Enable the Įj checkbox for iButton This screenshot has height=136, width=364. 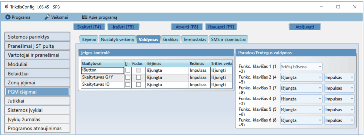128,70
